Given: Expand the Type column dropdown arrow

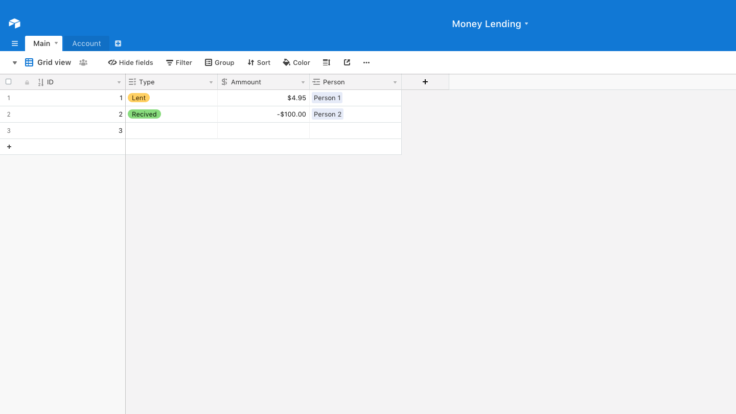Looking at the screenshot, I should 211,82.
